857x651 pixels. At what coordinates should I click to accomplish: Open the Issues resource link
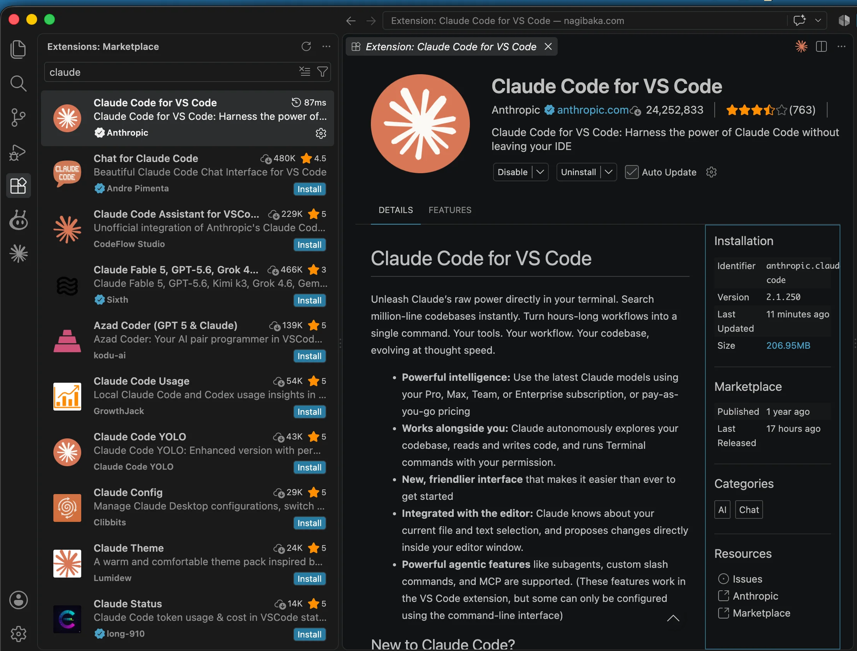(747, 579)
